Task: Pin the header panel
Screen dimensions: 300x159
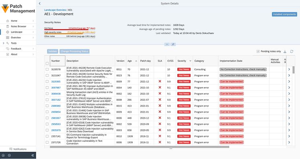Action: (x=173, y=44)
